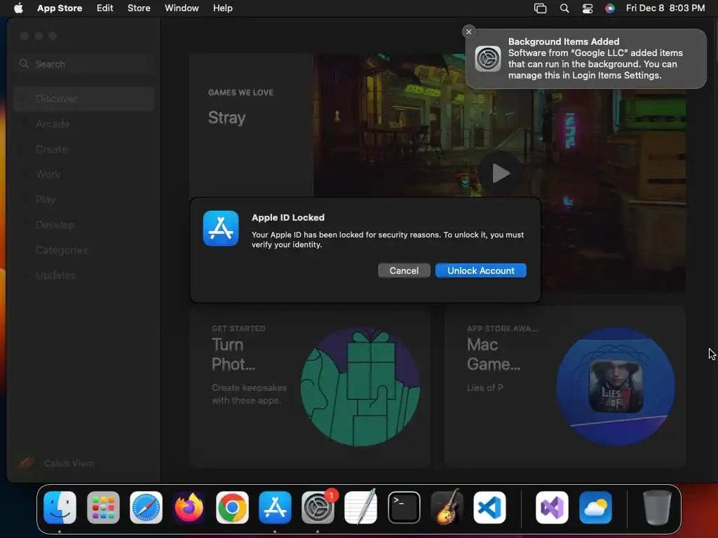Image resolution: width=718 pixels, height=538 pixels.
Task: Click the App Store Search field
Action: click(x=84, y=64)
